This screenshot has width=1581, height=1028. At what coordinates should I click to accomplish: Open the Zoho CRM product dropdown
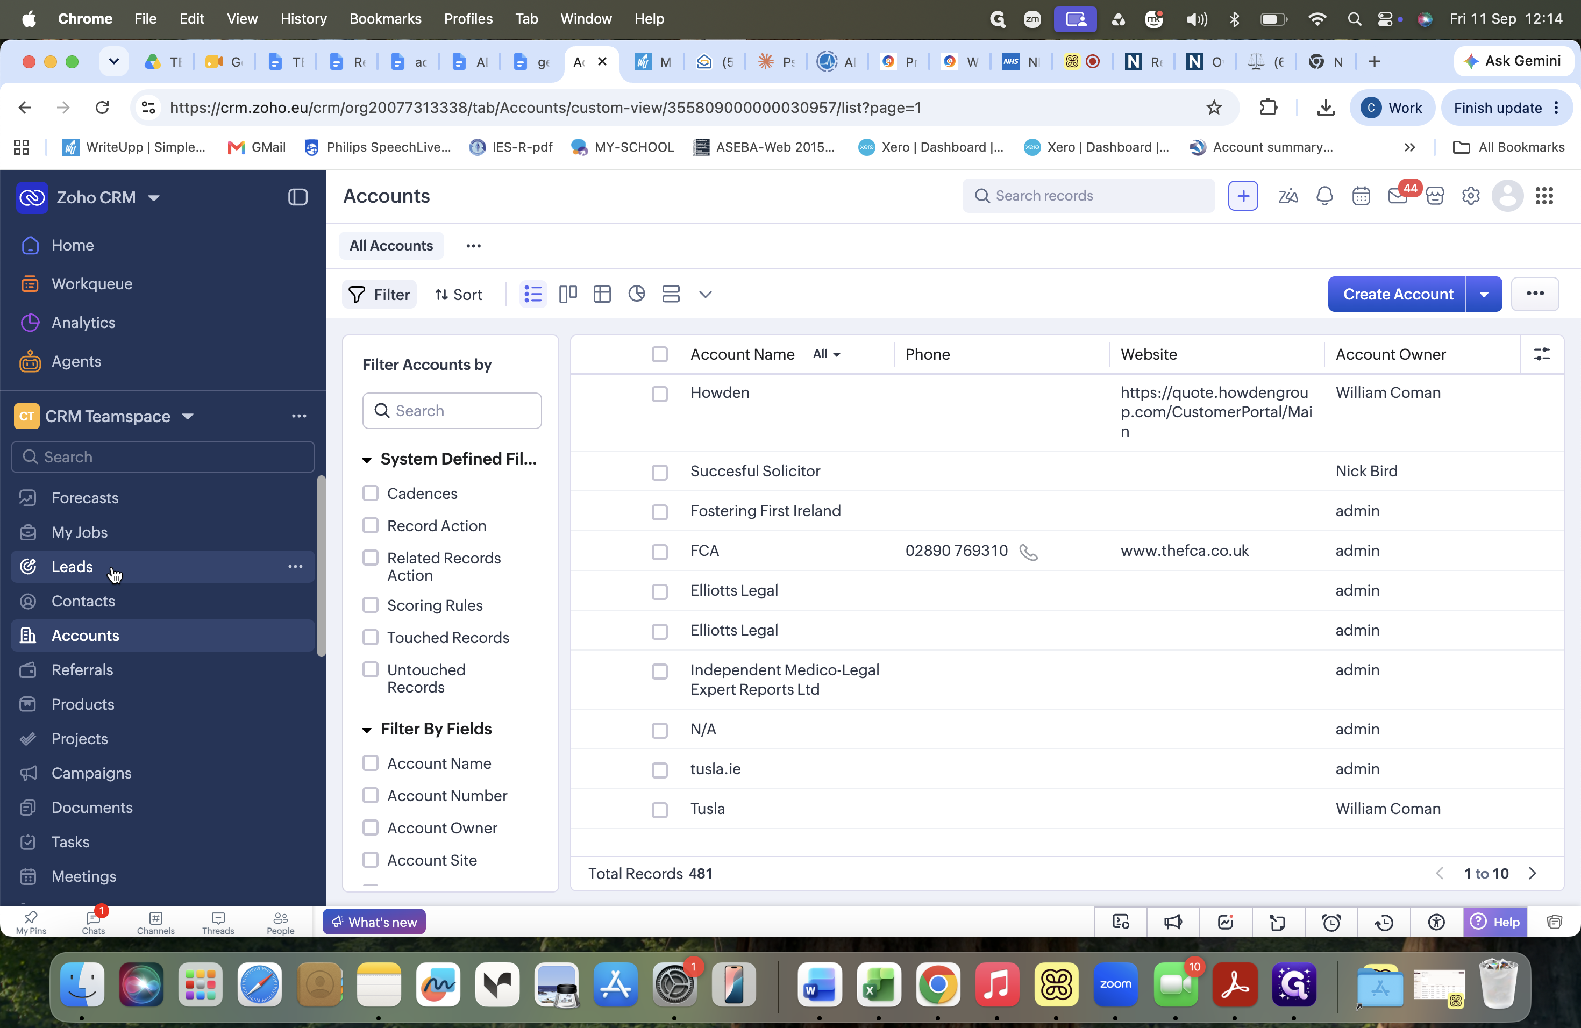pyautogui.click(x=153, y=198)
